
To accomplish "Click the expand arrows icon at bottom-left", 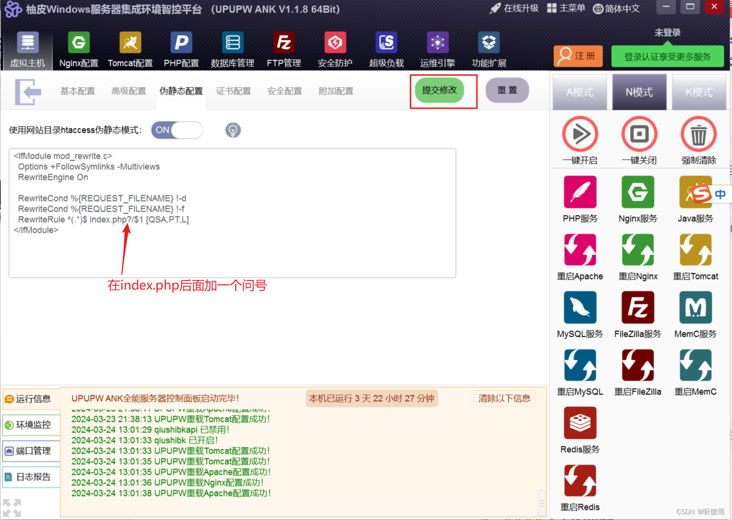I will tap(12, 508).
